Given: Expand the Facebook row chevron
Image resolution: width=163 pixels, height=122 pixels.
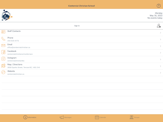Looking at the screenshot, I should click(x=160, y=53).
